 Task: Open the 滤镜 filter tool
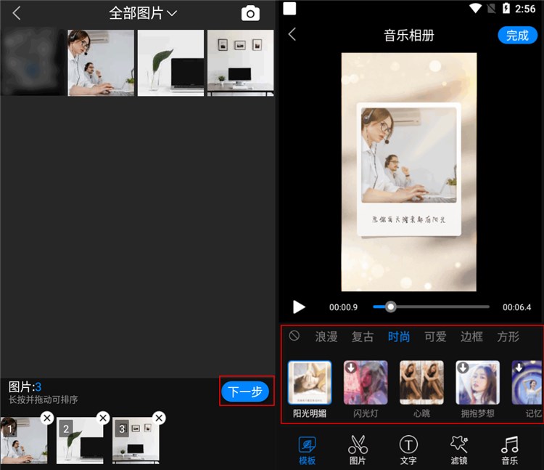click(459, 450)
